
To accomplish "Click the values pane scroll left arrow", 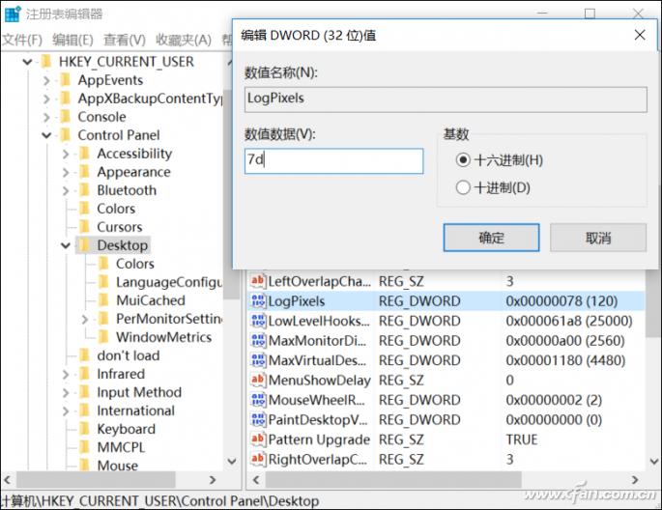I will point(256,479).
